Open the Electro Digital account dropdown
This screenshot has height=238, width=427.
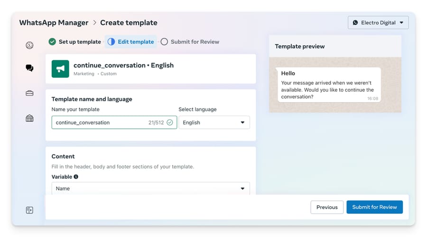tap(378, 23)
